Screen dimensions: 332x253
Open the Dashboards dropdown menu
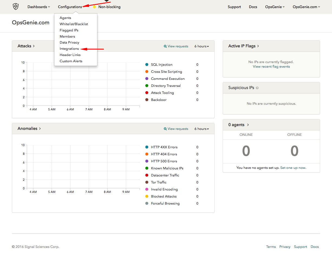(39, 7)
